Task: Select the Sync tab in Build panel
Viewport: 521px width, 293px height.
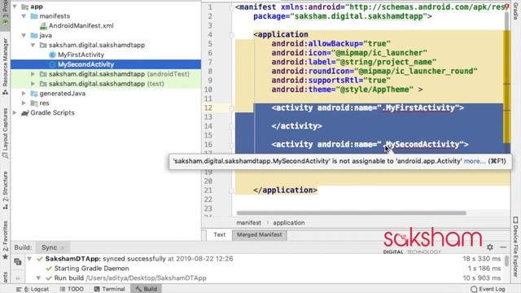Action: coord(49,247)
